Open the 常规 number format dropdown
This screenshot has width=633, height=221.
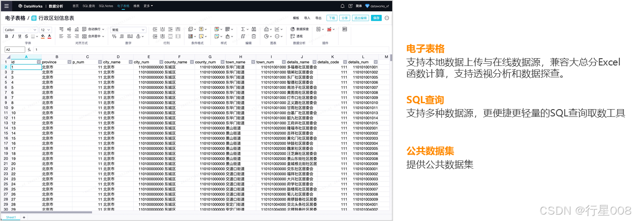coord(128,30)
